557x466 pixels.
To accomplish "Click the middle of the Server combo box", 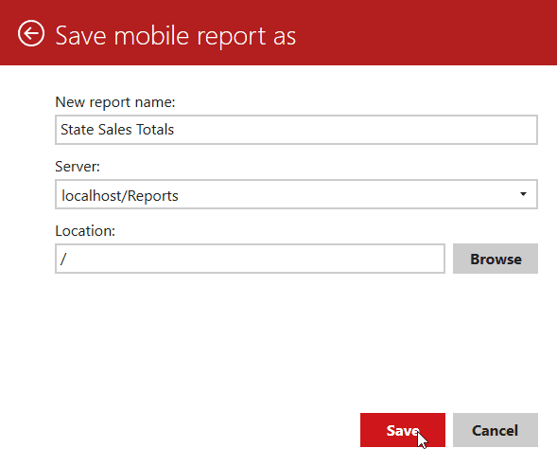I will coord(296,194).
